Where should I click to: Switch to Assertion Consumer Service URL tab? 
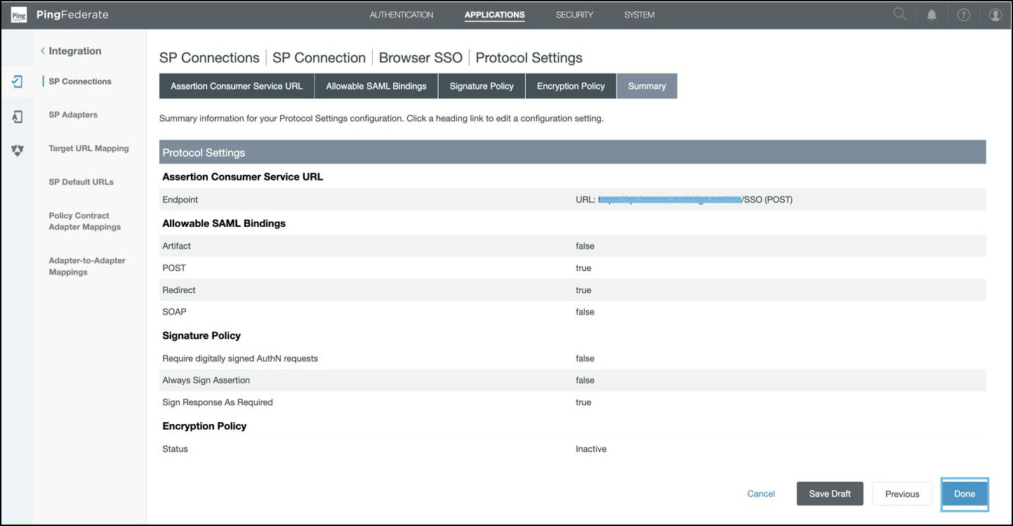[237, 86]
